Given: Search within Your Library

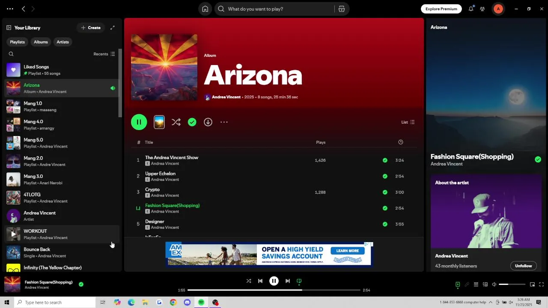Looking at the screenshot, I should (x=11, y=54).
